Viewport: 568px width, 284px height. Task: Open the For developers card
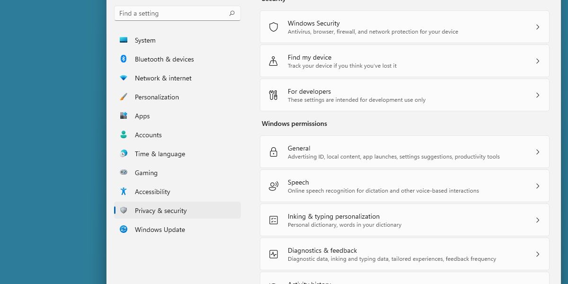[x=405, y=95]
